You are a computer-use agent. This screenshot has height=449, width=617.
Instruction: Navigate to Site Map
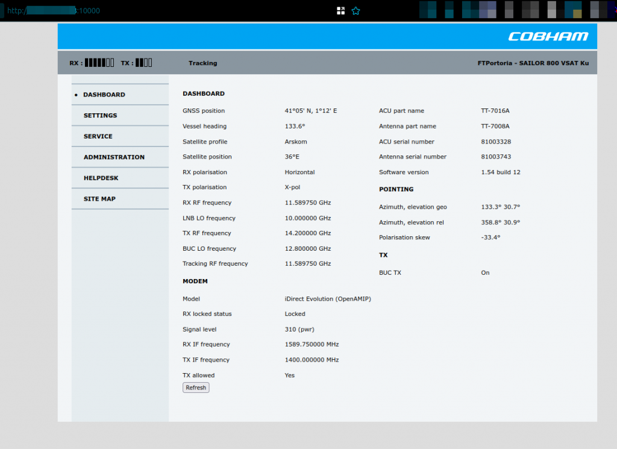pyautogui.click(x=99, y=199)
